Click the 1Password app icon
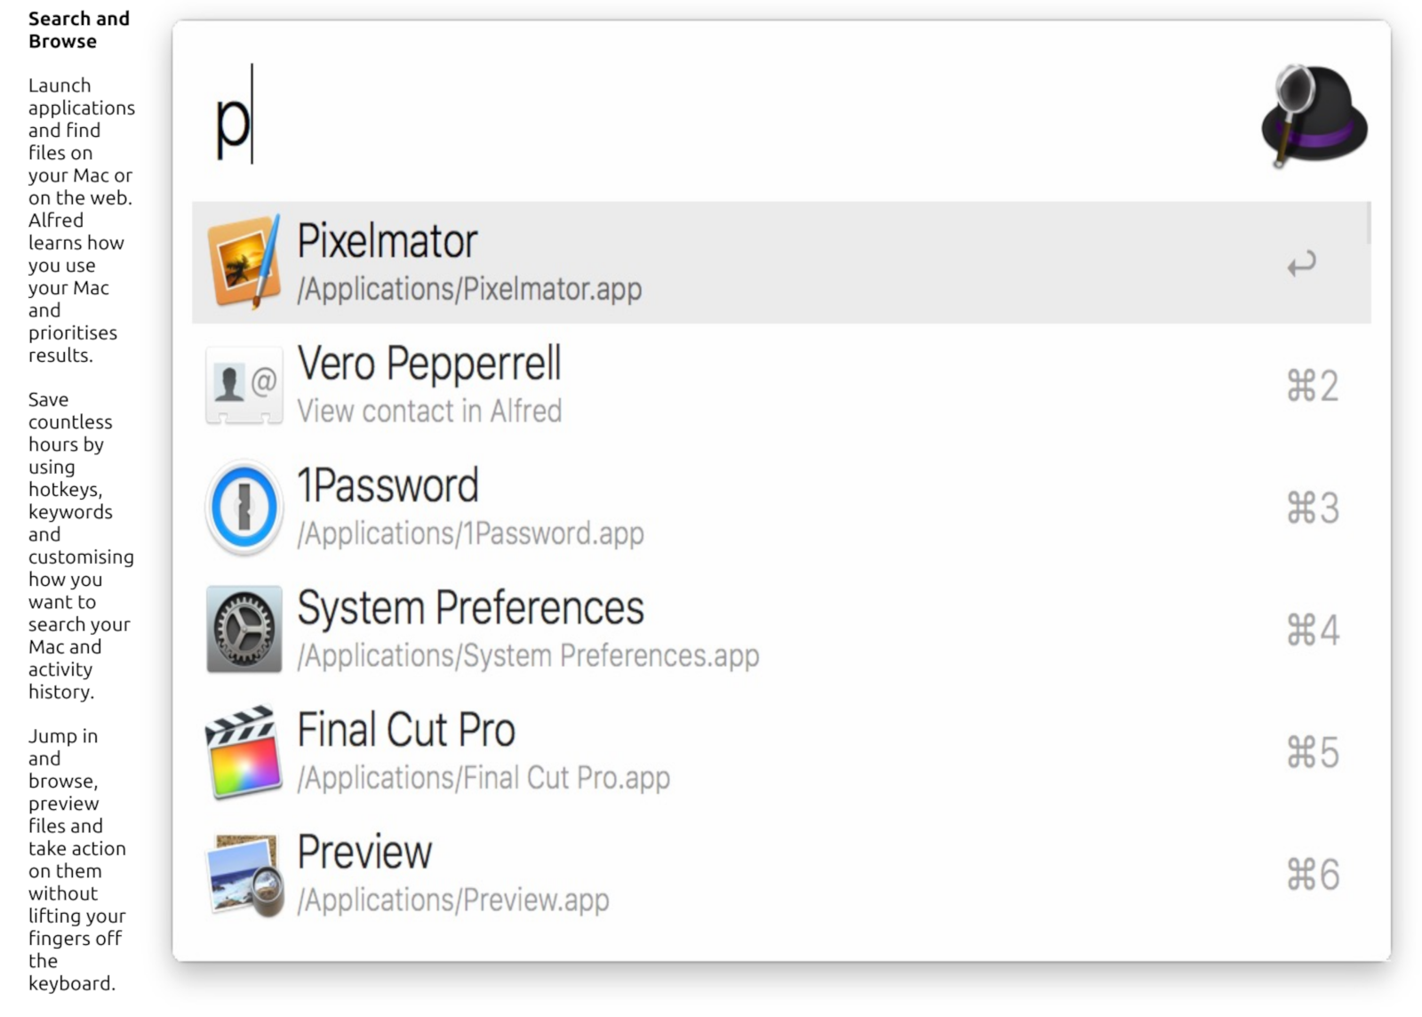Viewport: 1422px width, 1017px height. [x=244, y=508]
